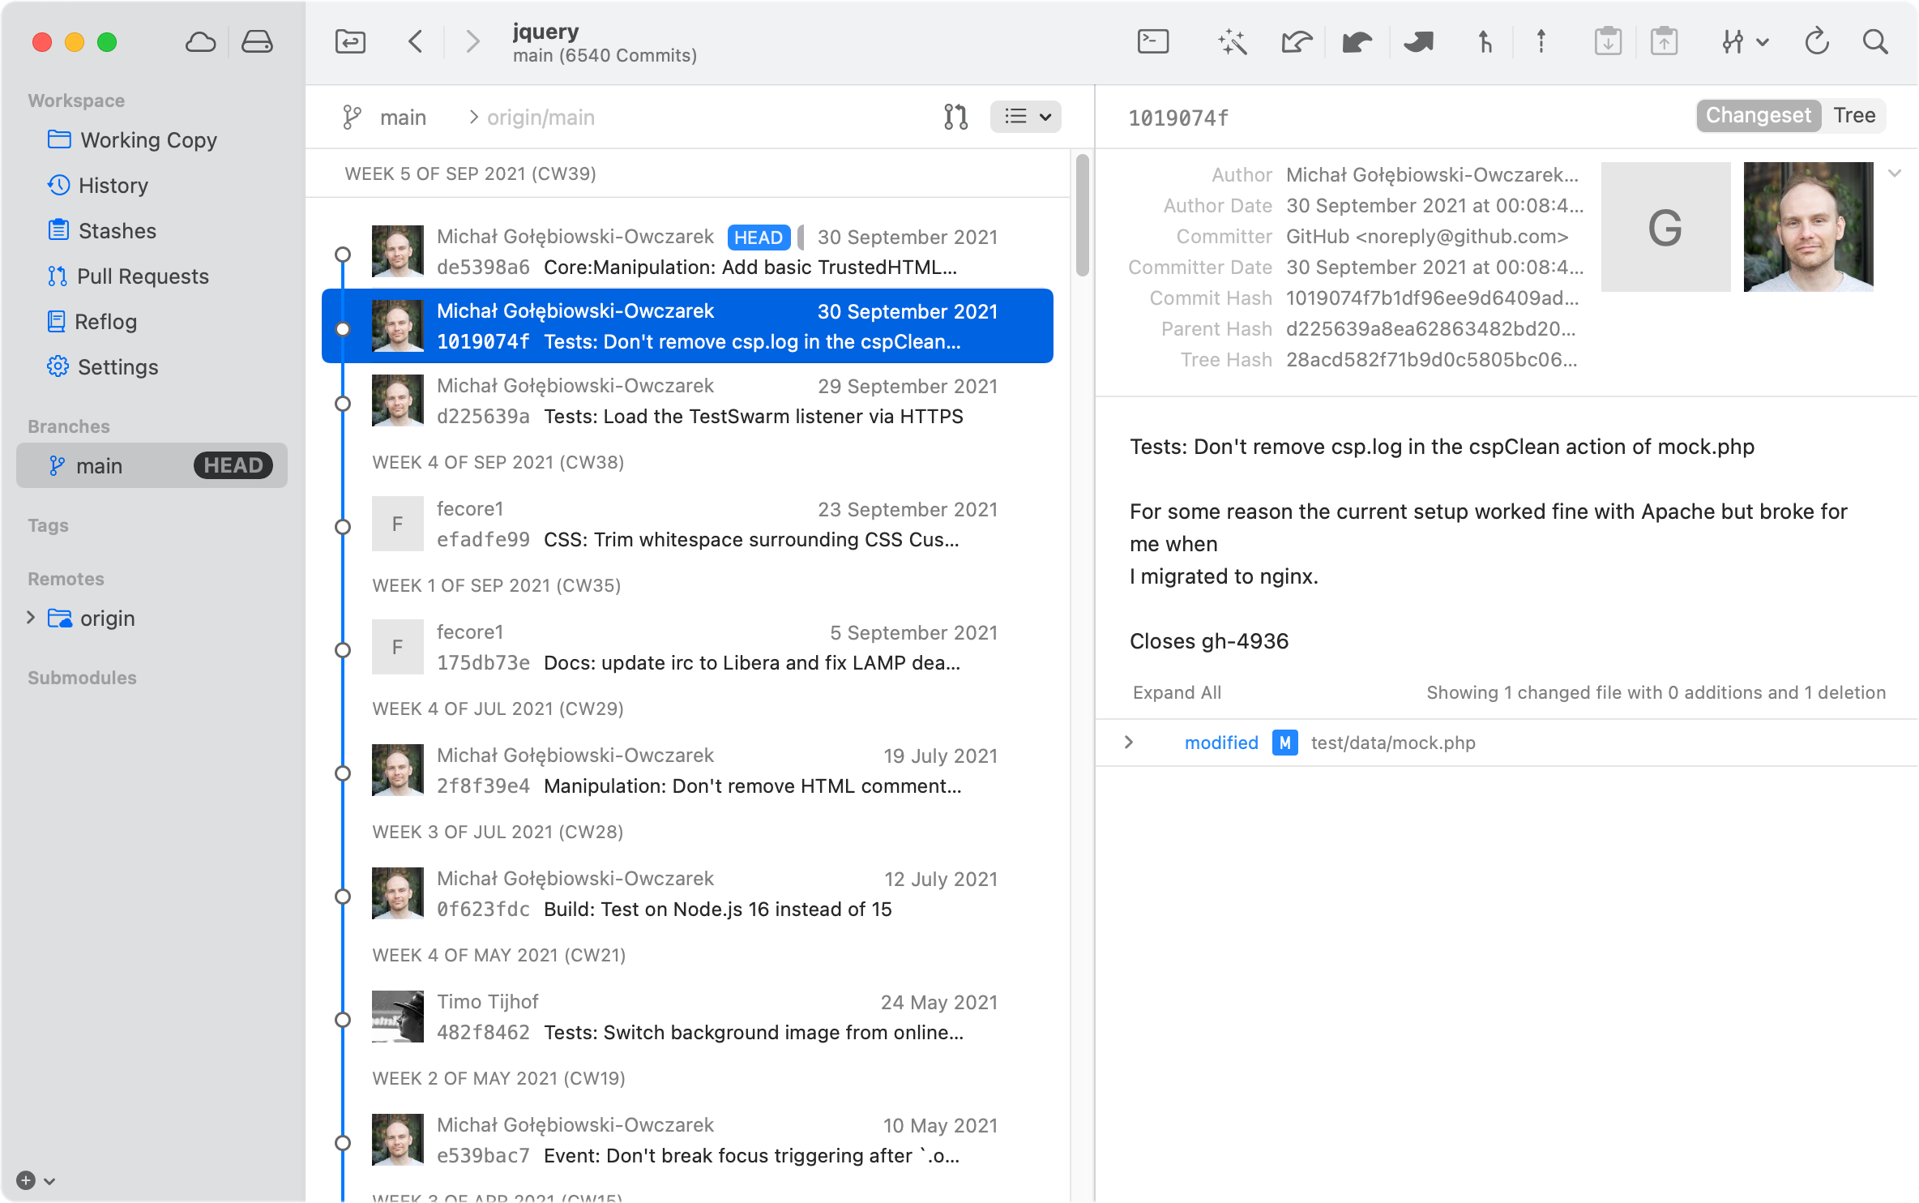Select the Changeset view toggle
The height and width of the screenshot is (1203, 1919).
tap(1758, 116)
